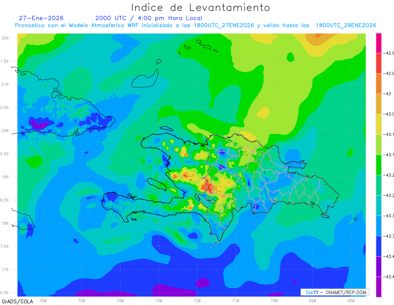Pick the yellow-green swatch in the color bar

[379, 144]
